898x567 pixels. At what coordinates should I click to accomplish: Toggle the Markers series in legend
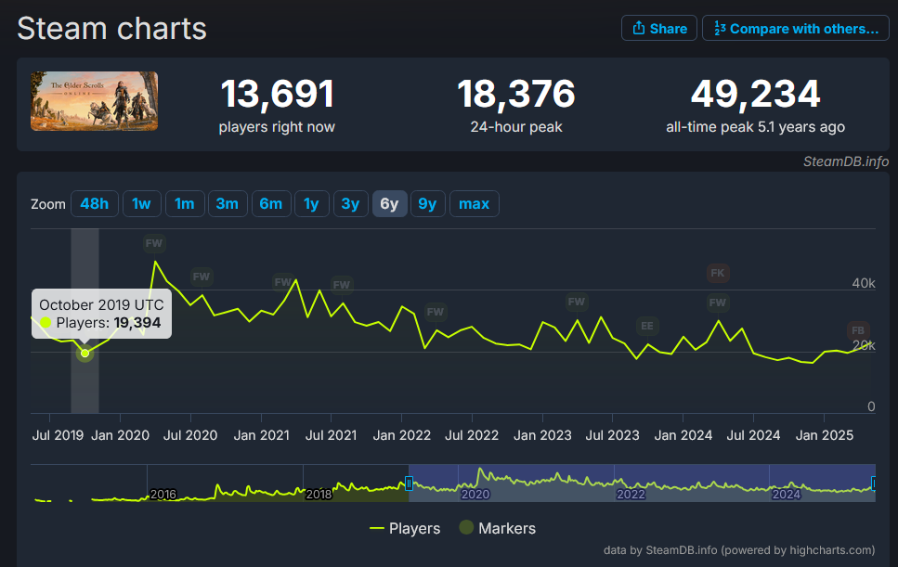(x=498, y=528)
